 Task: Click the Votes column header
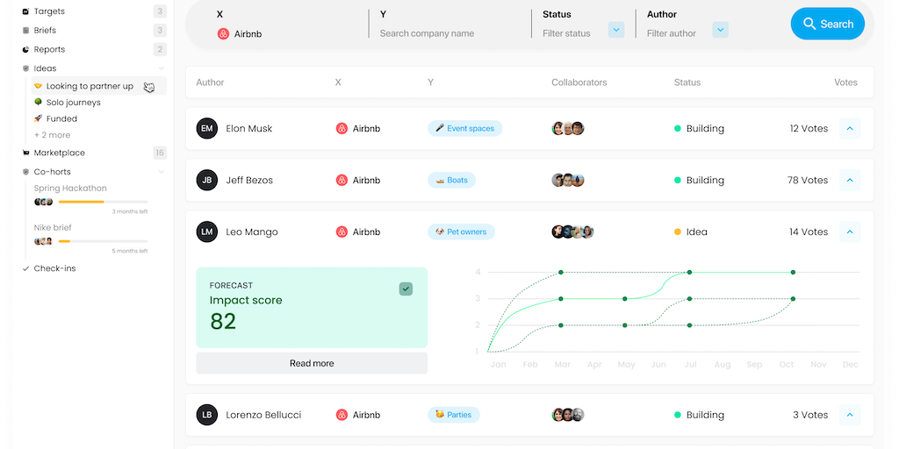point(845,82)
